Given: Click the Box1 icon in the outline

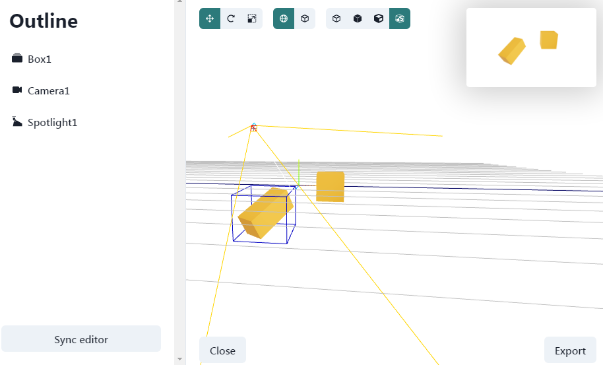Looking at the screenshot, I should pos(17,58).
